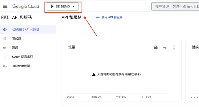Click the key icon beside 憑證
The width and height of the screenshot is (199, 107).
pyautogui.click(x=5, y=48)
